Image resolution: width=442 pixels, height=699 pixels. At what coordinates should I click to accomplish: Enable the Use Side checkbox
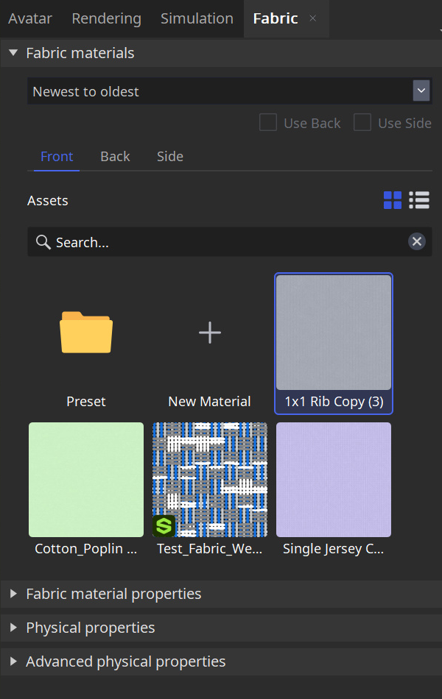362,123
